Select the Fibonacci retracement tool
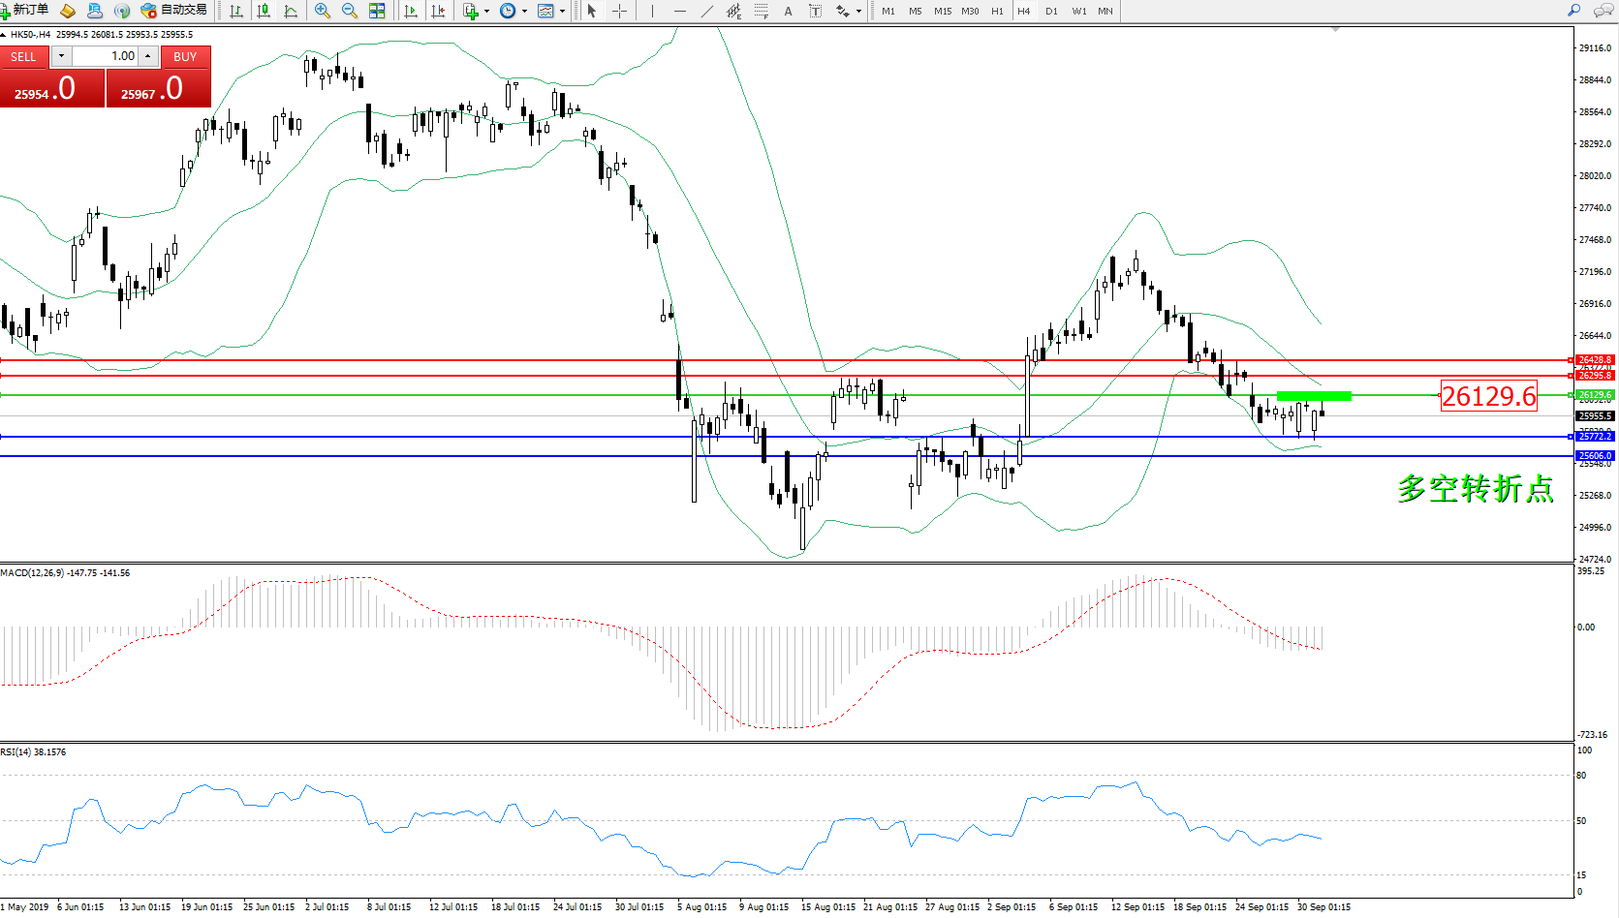 coord(762,11)
